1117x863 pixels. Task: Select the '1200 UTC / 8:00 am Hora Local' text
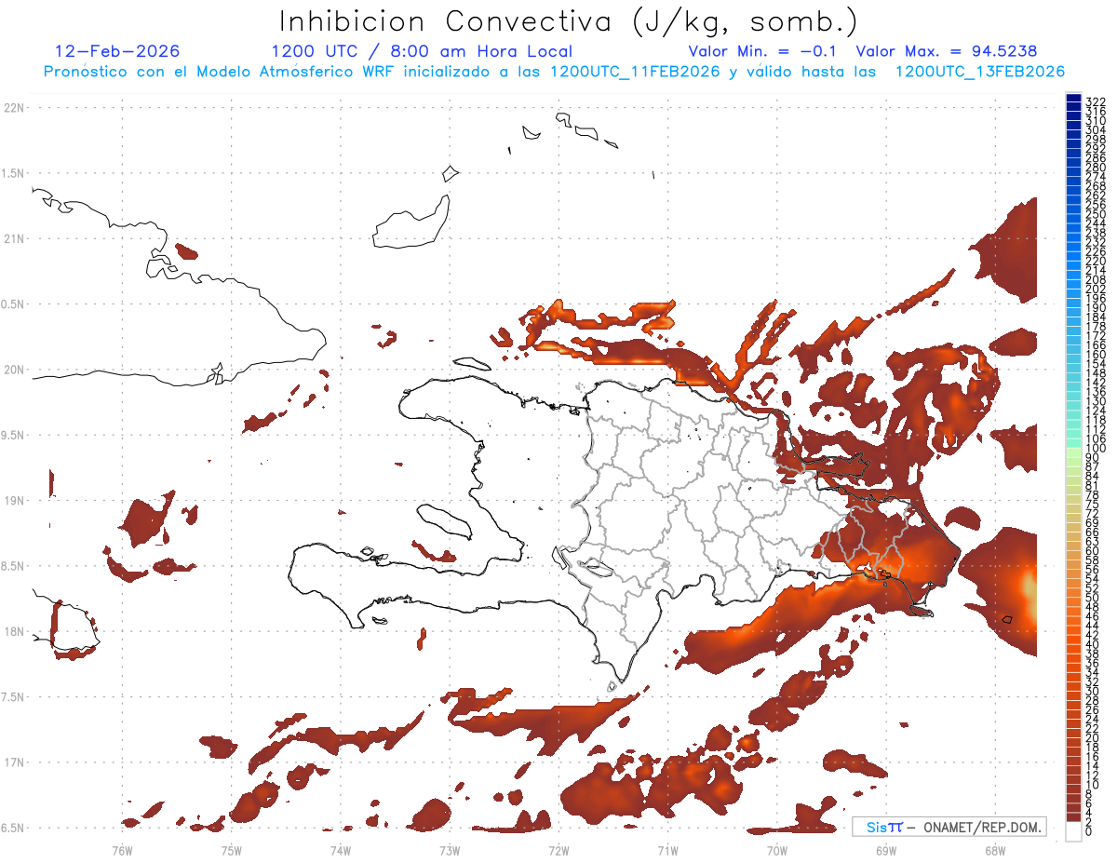pos(422,51)
